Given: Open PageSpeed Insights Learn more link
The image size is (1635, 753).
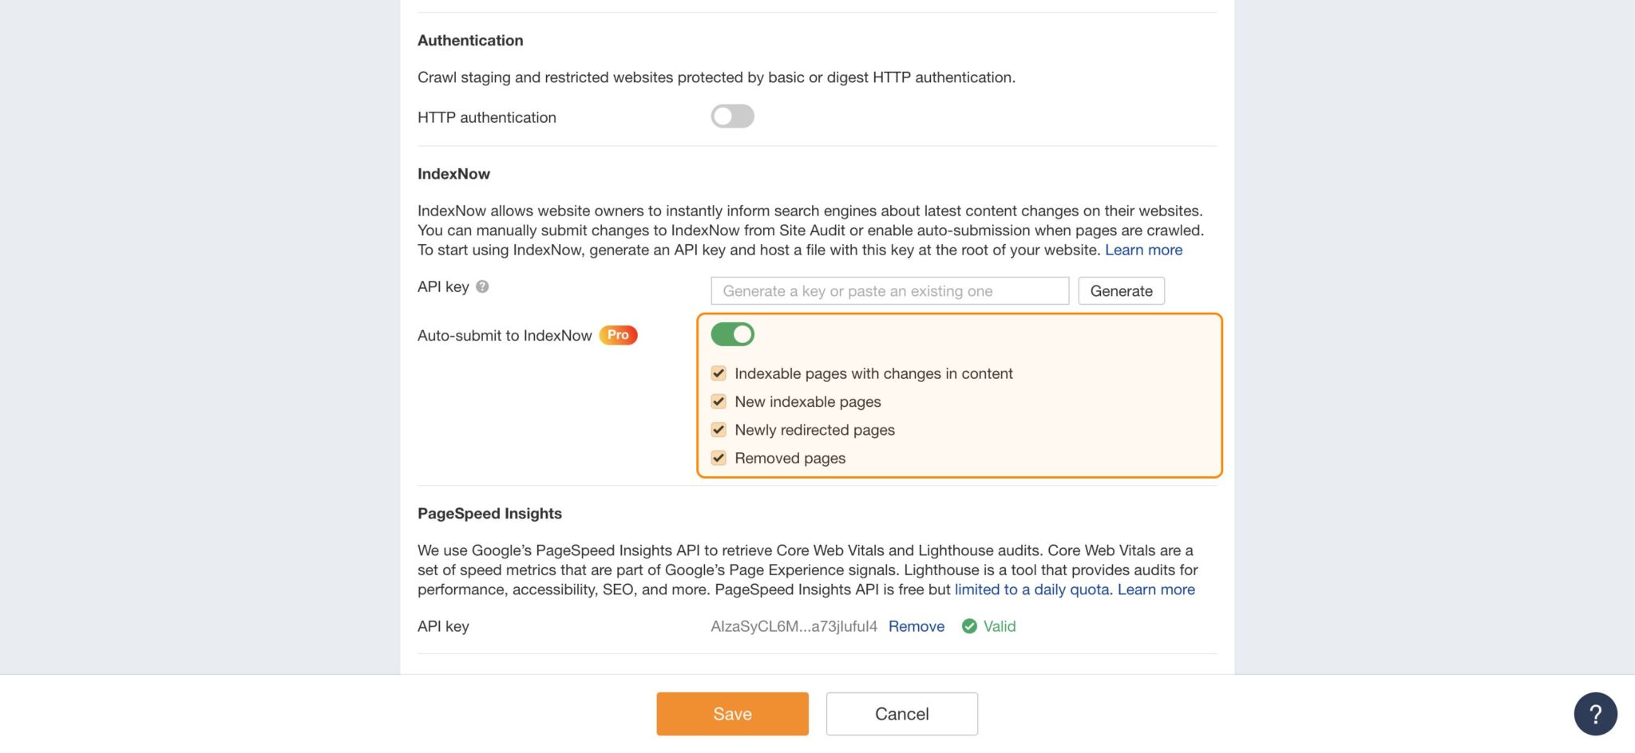Looking at the screenshot, I should [1154, 589].
